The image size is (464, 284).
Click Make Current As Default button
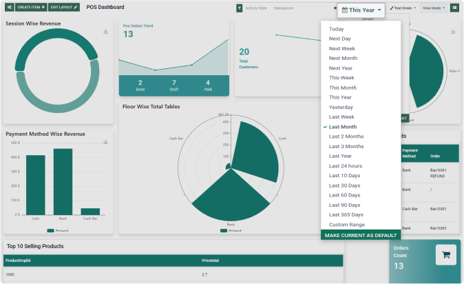pos(360,235)
